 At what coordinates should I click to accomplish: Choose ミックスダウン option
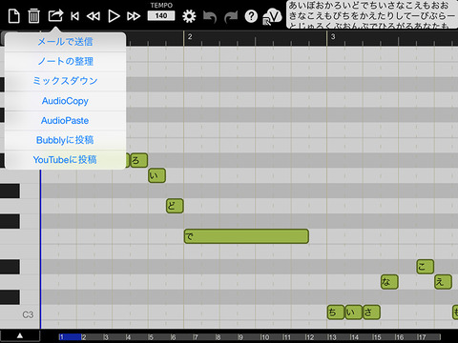65,81
